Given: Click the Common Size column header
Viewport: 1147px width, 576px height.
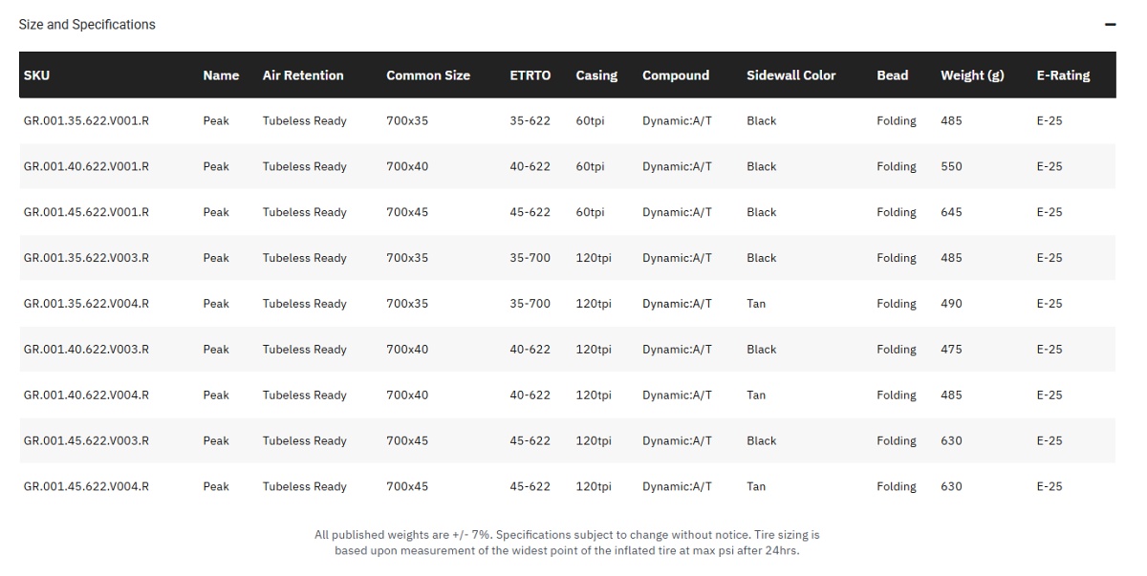Looking at the screenshot, I should pos(428,75).
